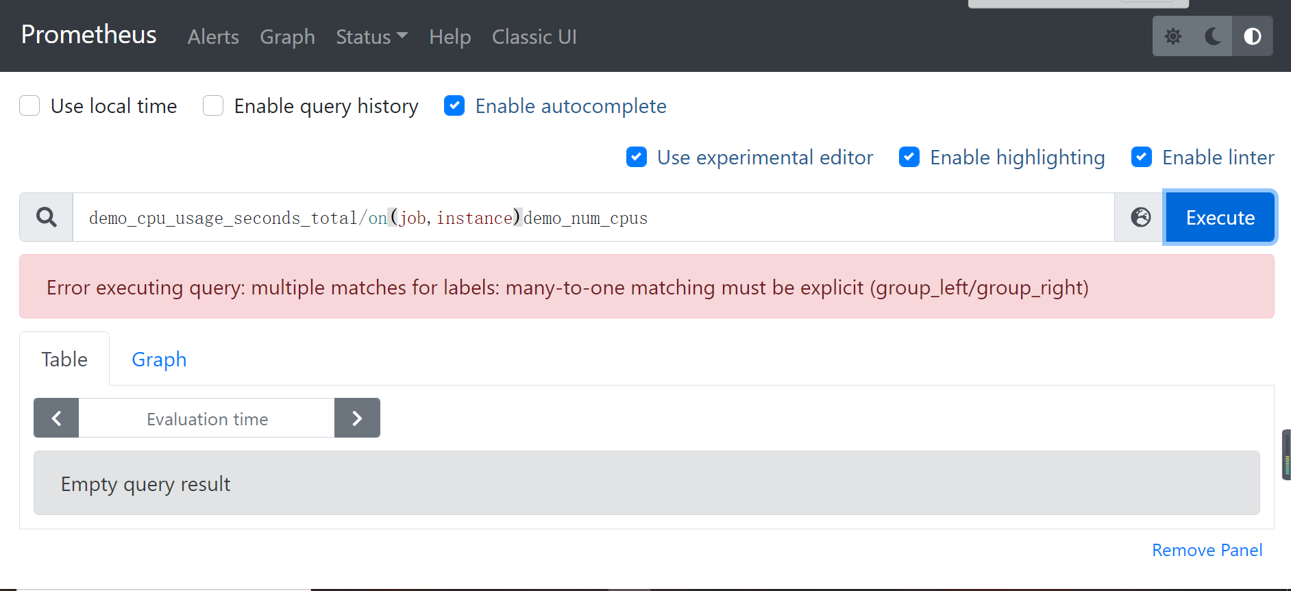Open the metrics explorer globe icon
The width and height of the screenshot is (1291, 591).
click(x=1140, y=217)
